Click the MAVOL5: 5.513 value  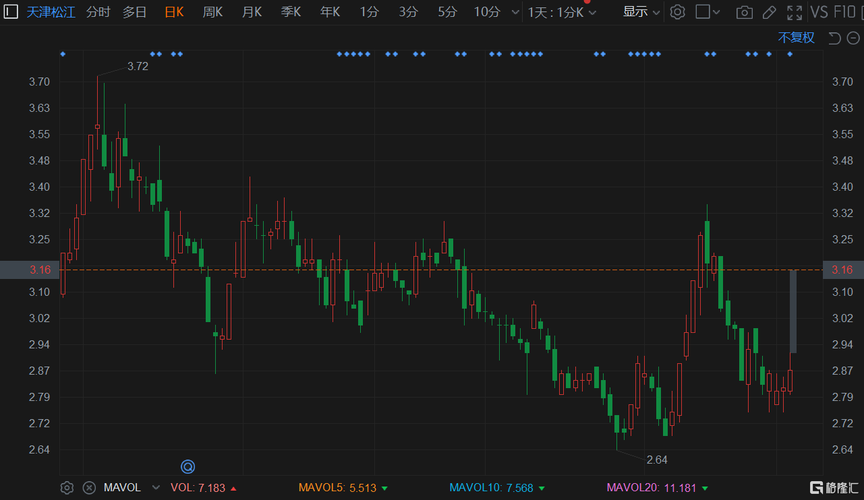[x=343, y=487]
